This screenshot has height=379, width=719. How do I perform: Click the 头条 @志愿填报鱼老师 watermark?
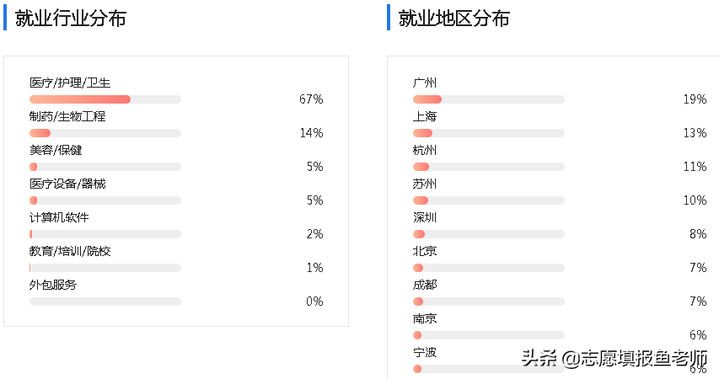[614, 358]
